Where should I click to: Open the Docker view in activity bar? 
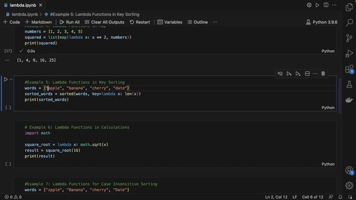pos(349,100)
